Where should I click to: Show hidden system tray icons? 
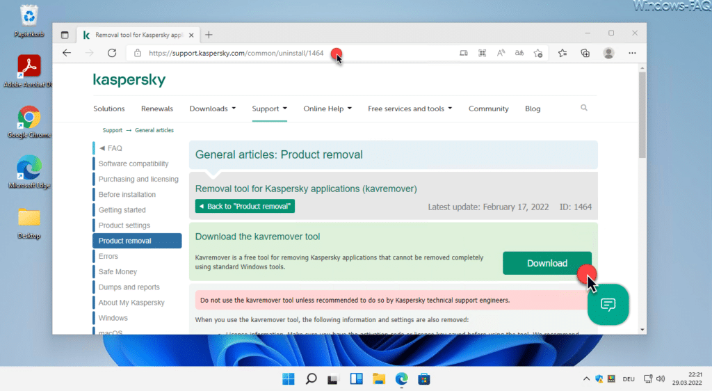click(586, 378)
